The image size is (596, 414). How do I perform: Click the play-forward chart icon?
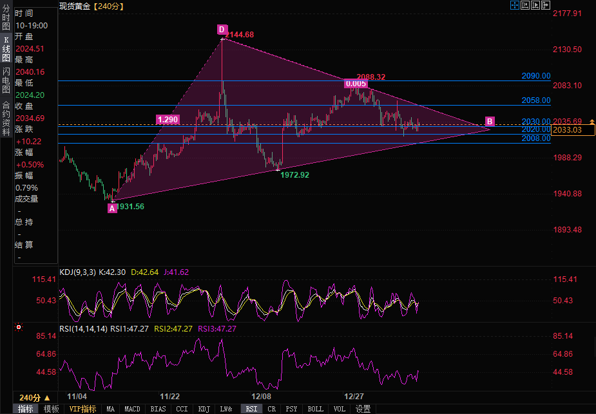pyautogui.click(x=536, y=6)
